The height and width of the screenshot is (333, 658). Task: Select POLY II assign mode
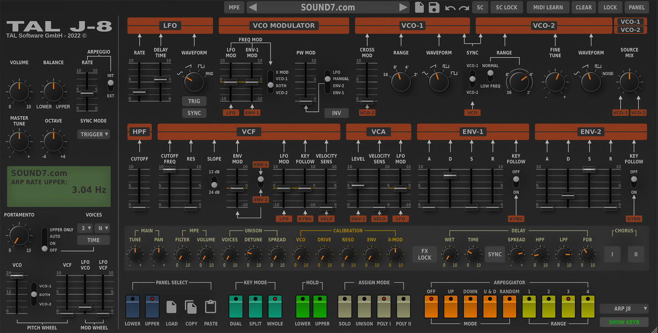pos(403,307)
